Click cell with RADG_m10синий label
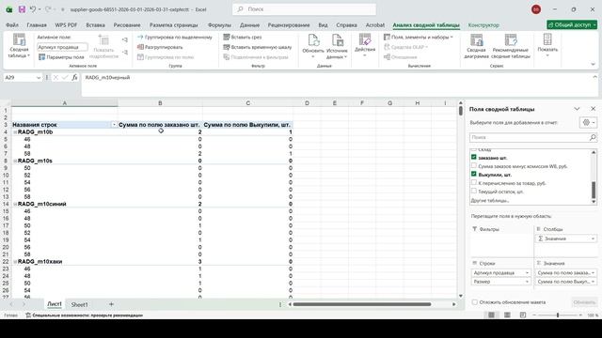Screen dimensions: 602x338 click(65, 204)
